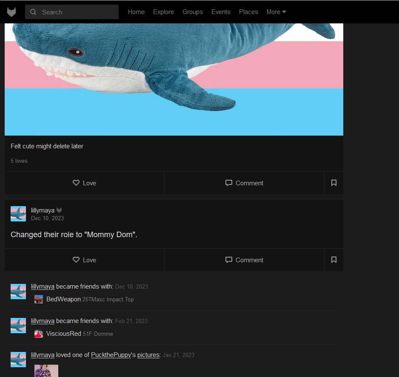The width and height of the screenshot is (399, 377).
Task: Open the Places page
Action: (248, 12)
